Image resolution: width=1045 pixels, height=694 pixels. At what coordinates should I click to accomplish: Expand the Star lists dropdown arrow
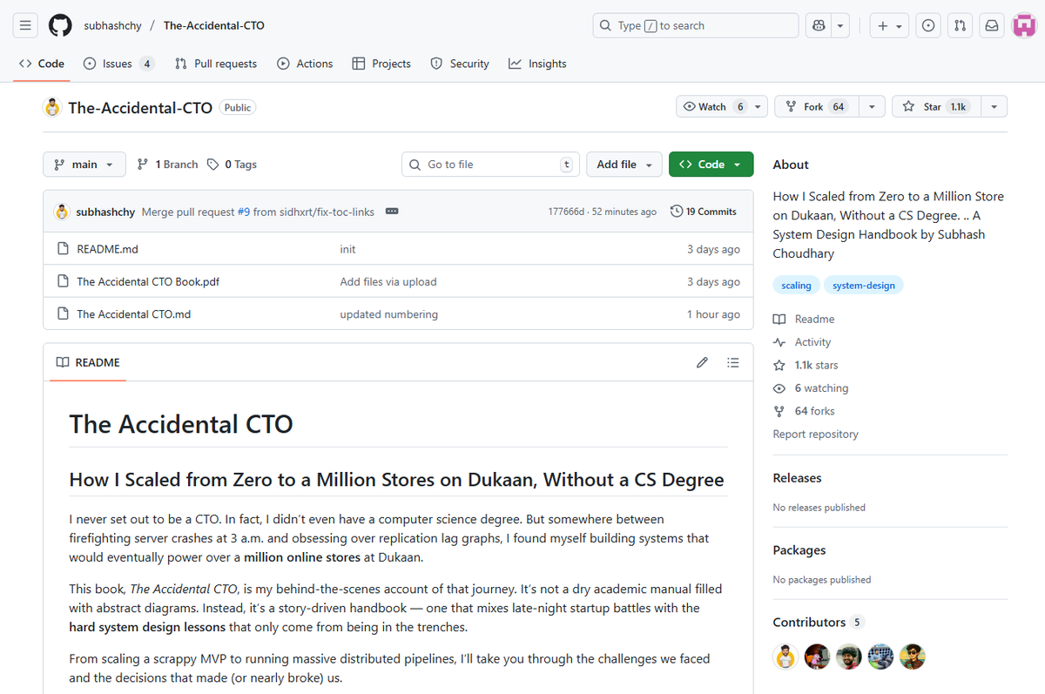point(994,107)
